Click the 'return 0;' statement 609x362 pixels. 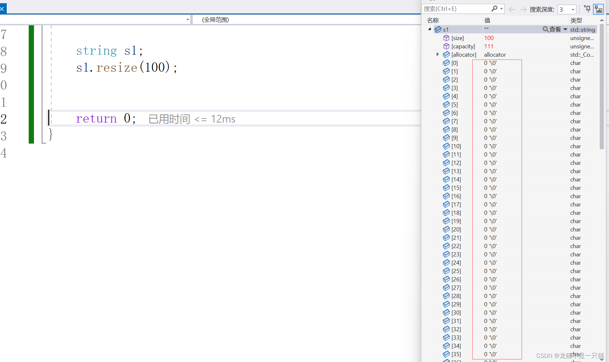(106, 118)
